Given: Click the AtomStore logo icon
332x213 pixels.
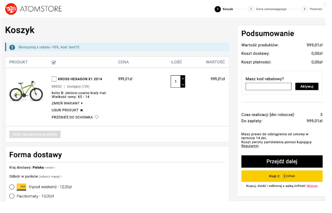Looking at the screenshot, I should (11, 9).
